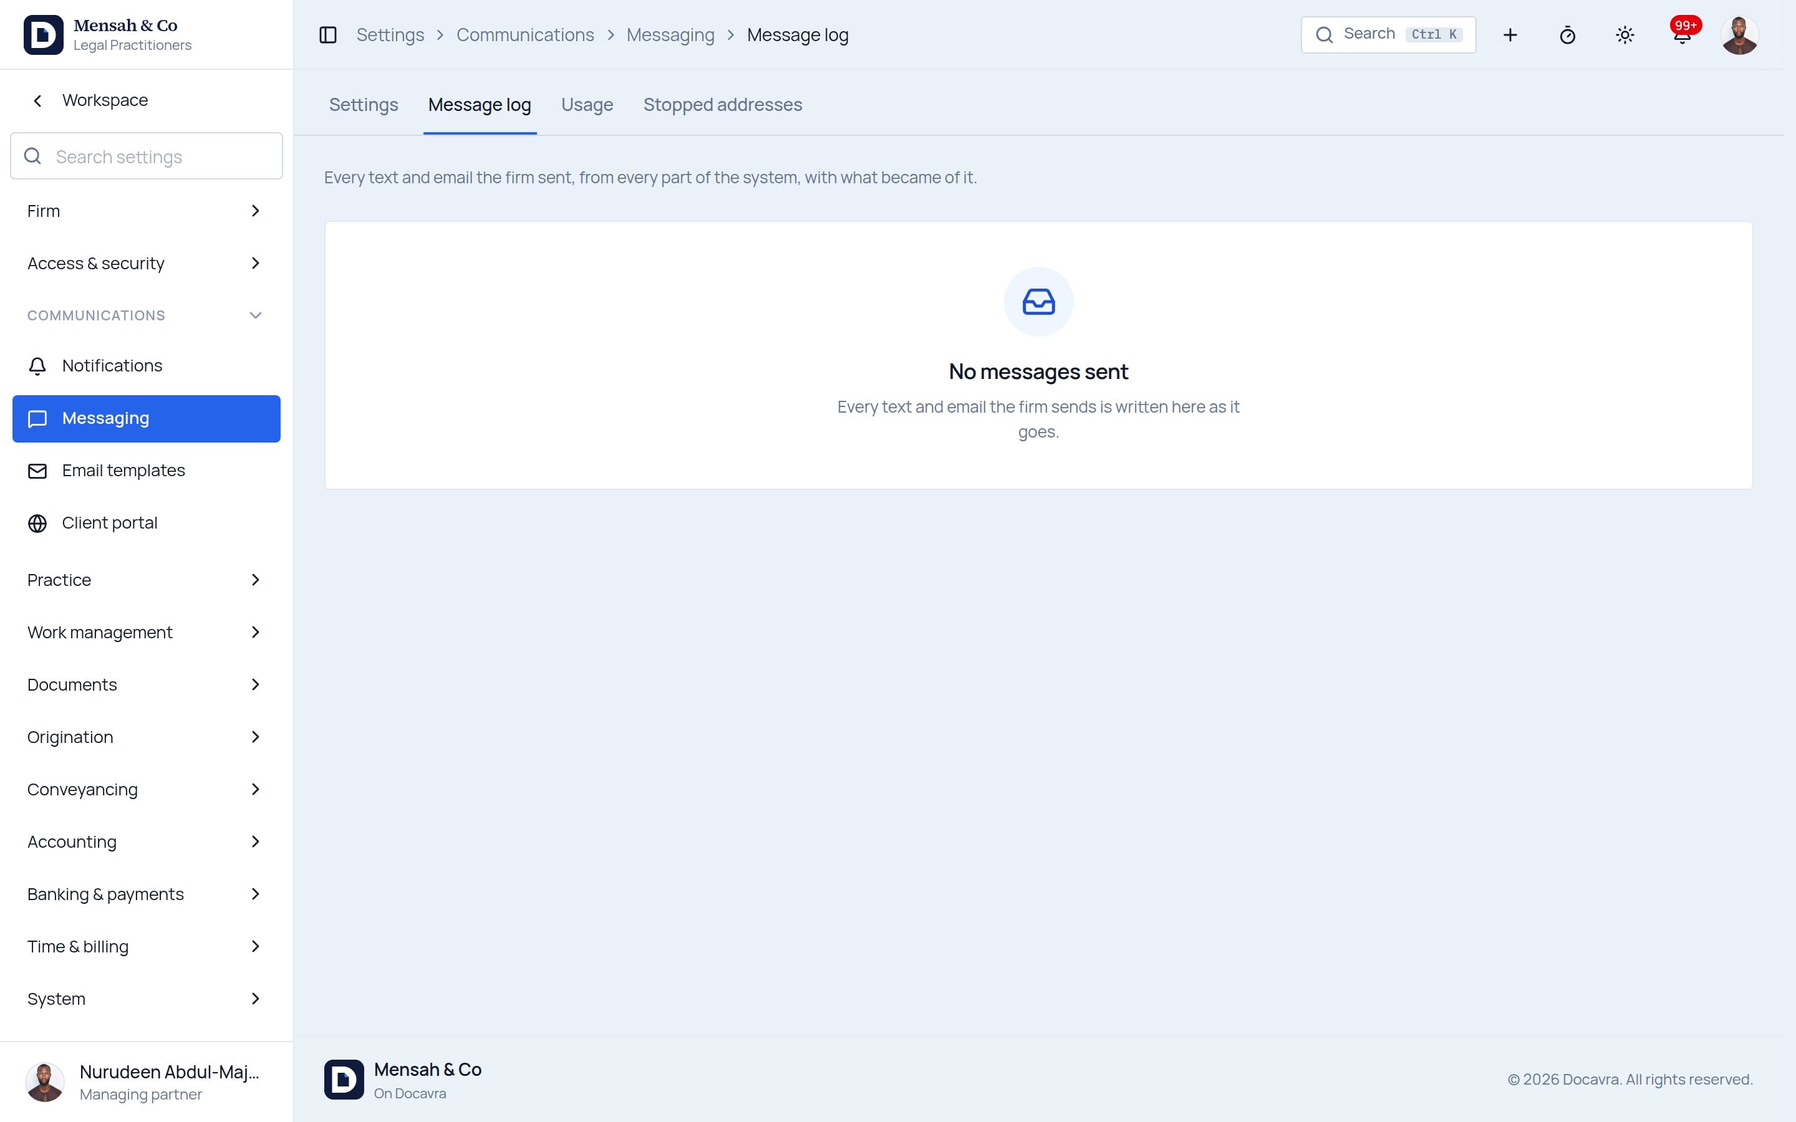Image resolution: width=1796 pixels, height=1122 pixels.
Task: Click the Search settings field
Action: [146, 156]
